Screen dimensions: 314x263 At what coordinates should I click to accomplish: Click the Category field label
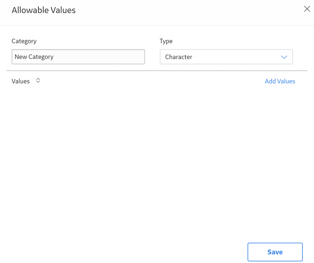point(24,41)
